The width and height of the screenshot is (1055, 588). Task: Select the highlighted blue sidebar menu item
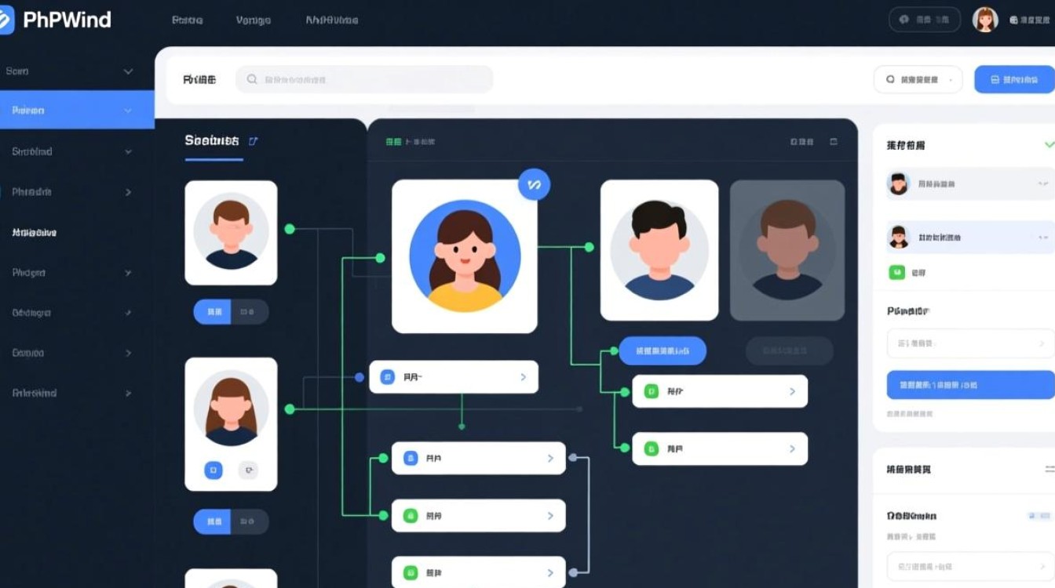[x=76, y=111]
